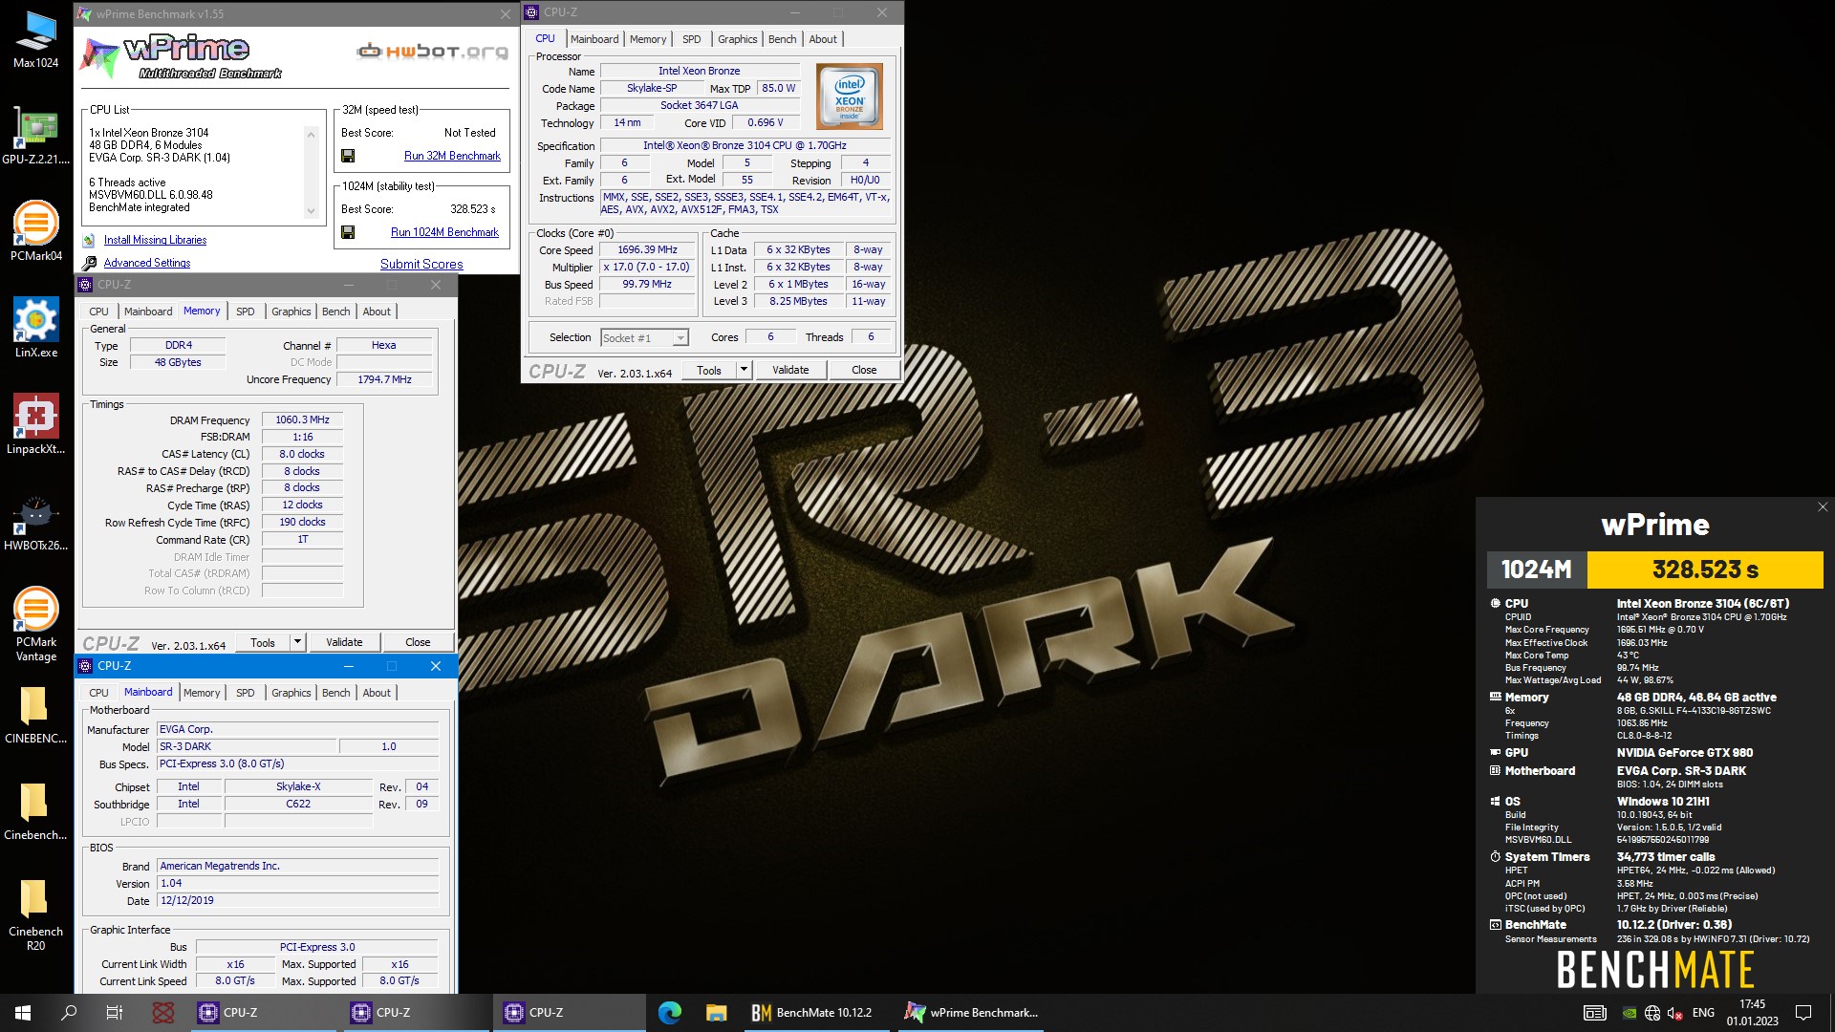This screenshot has width=1835, height=1032.
Task: Click Run 32M Benchmark link
Action: [x=452, y=156]
